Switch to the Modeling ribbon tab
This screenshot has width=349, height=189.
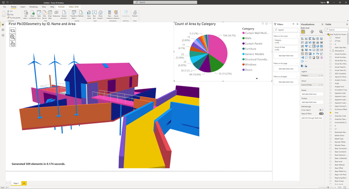point(34,7)
